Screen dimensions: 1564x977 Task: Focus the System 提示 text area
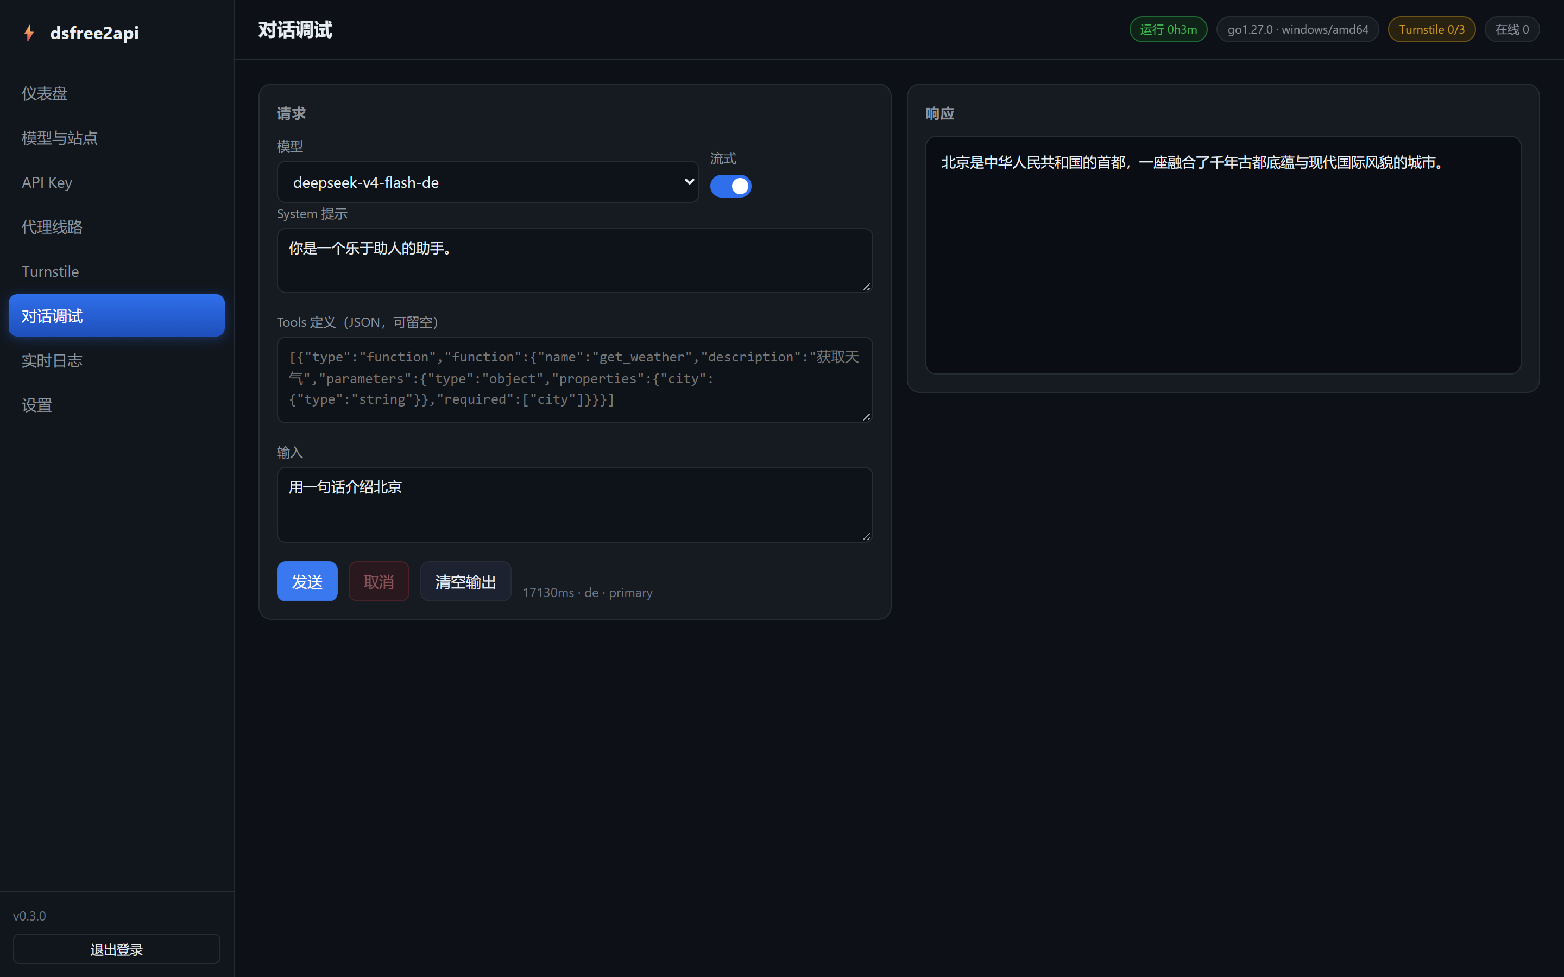pos(575,261)
